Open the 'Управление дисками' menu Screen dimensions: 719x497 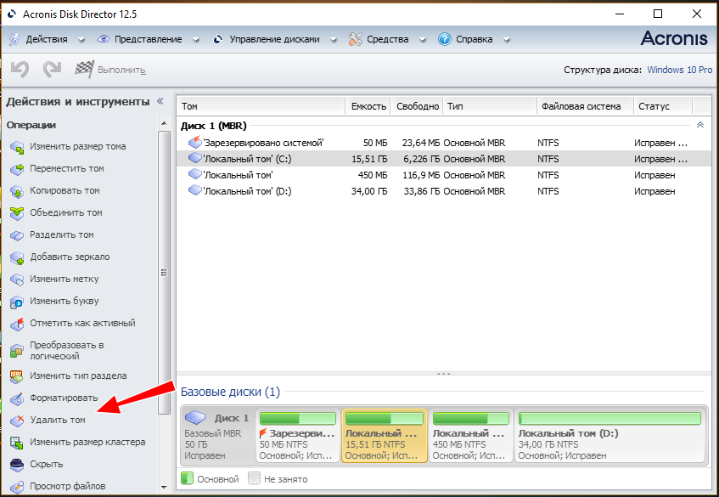tap(265, 39)
